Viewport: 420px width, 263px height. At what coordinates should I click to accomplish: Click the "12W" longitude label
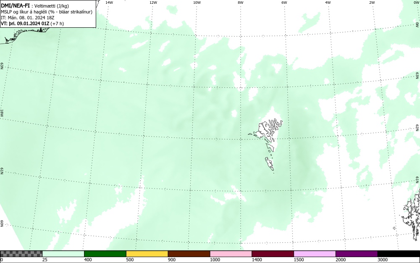pyautogui.click(x=153, y=3)
